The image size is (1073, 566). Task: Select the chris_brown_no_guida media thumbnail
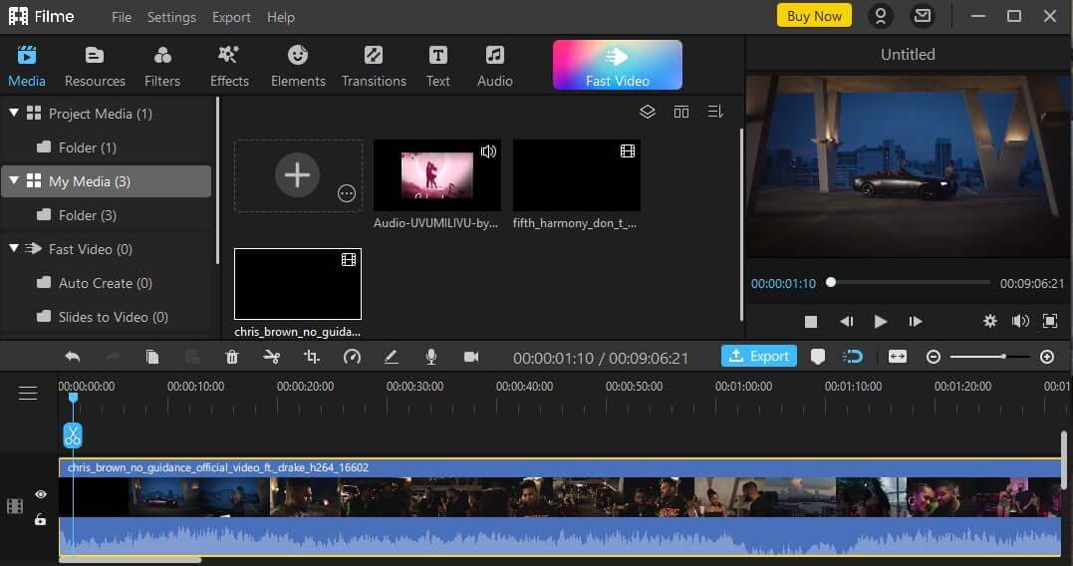coord(298,284)
